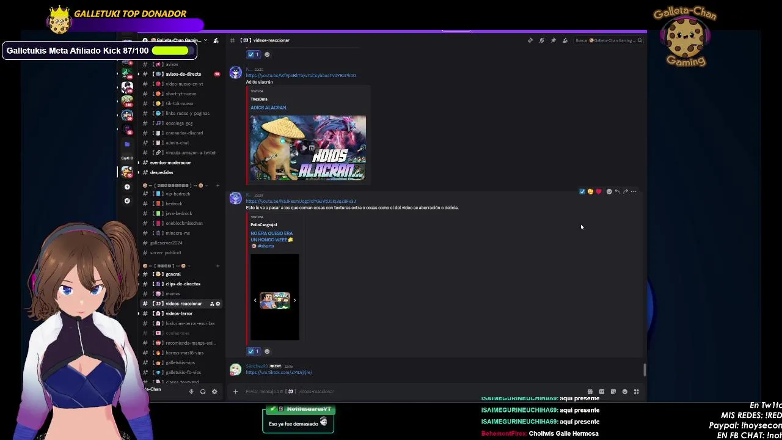Open the server folder icon in server rail

point(127,144)
